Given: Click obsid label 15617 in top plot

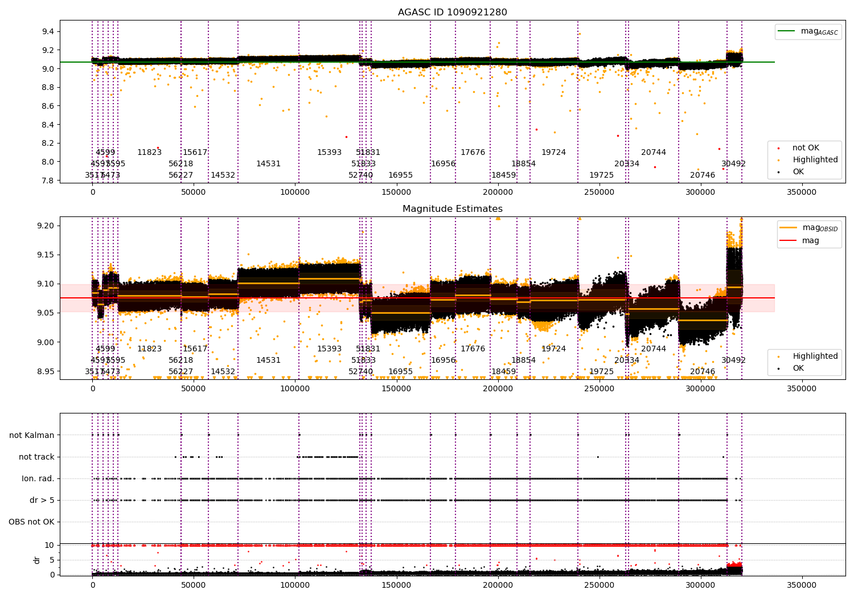Looking at the screenshot, I should point(195,153).
